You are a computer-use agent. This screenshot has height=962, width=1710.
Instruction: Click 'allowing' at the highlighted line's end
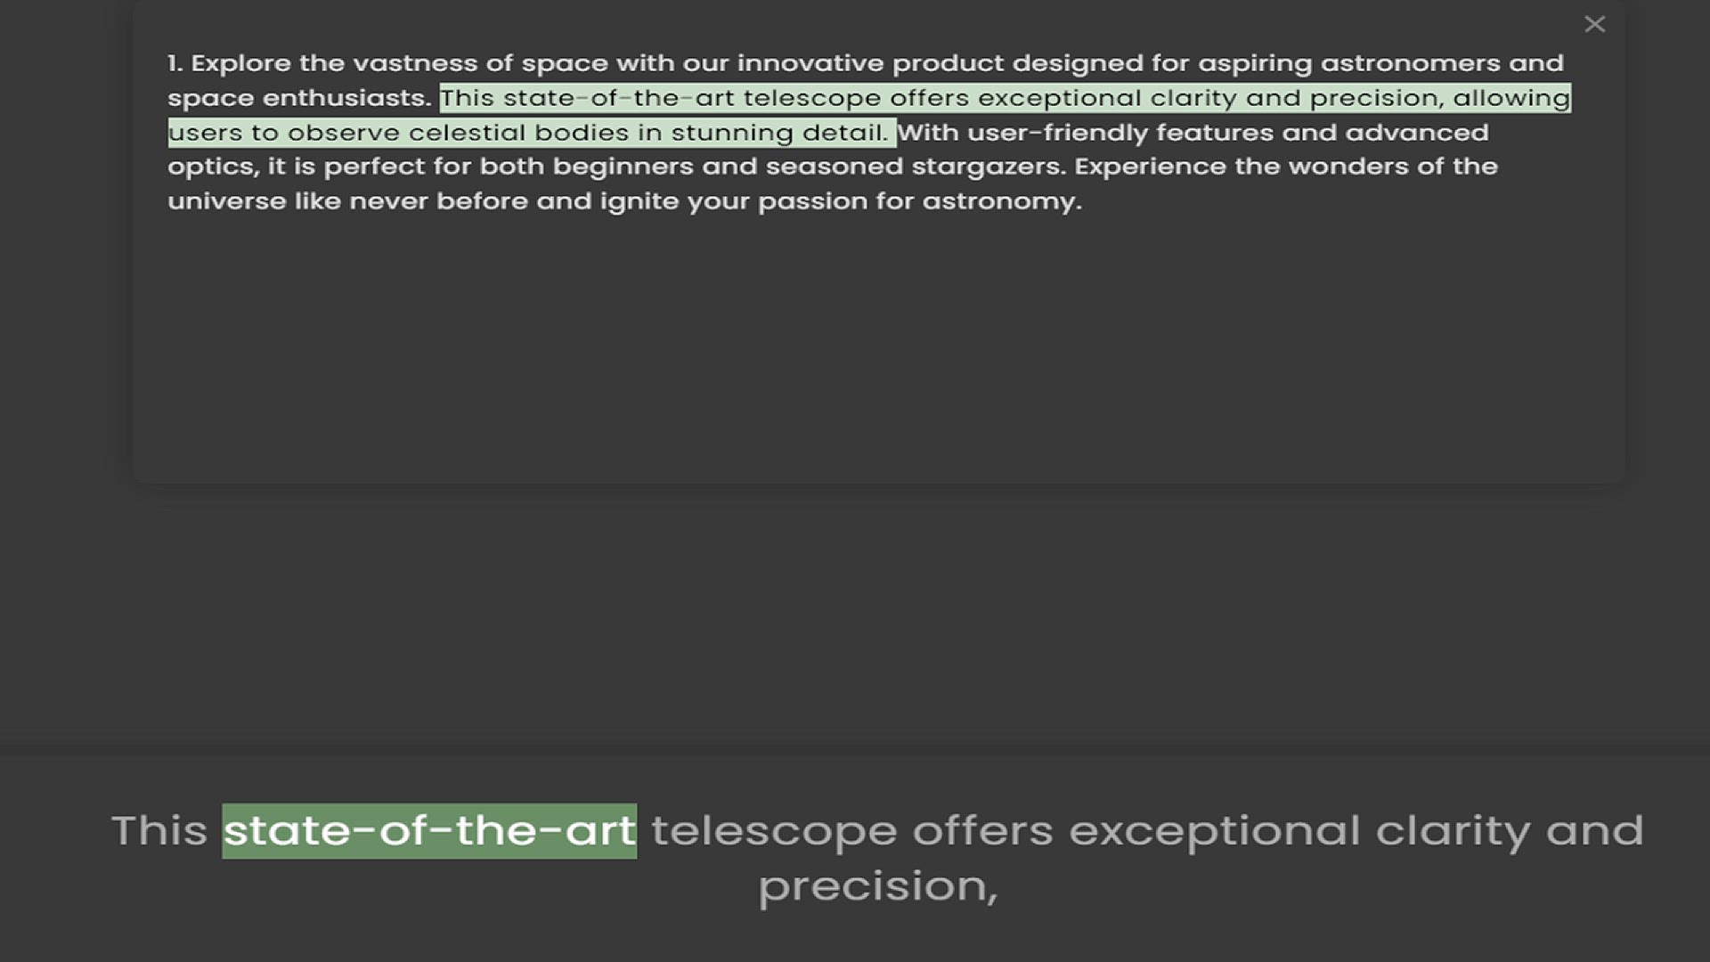point(1511,98)
